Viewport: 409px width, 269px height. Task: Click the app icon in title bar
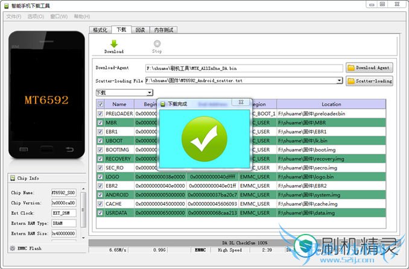(7, 6)
